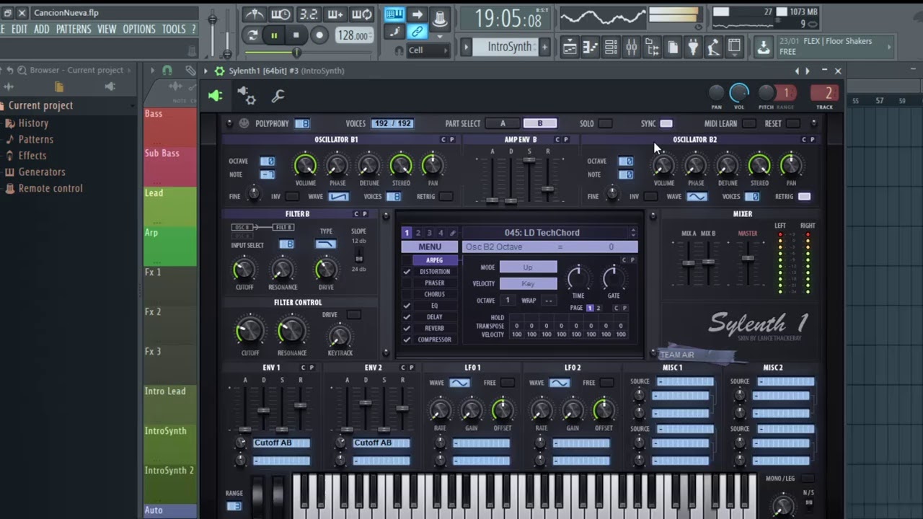Toggle the SOLO switch
The width and height of the screenshot is (923, 519).
605,123
